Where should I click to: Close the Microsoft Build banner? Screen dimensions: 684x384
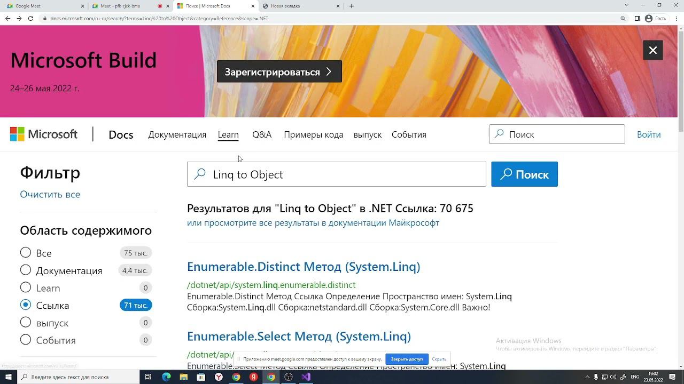coord(652,50)
